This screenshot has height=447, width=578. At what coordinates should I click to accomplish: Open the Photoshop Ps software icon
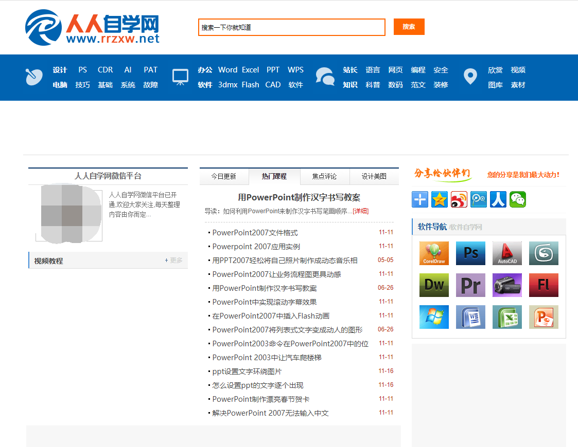[470, 253]
